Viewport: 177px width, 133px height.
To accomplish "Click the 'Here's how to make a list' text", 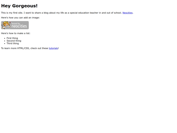I will [16, 33].
